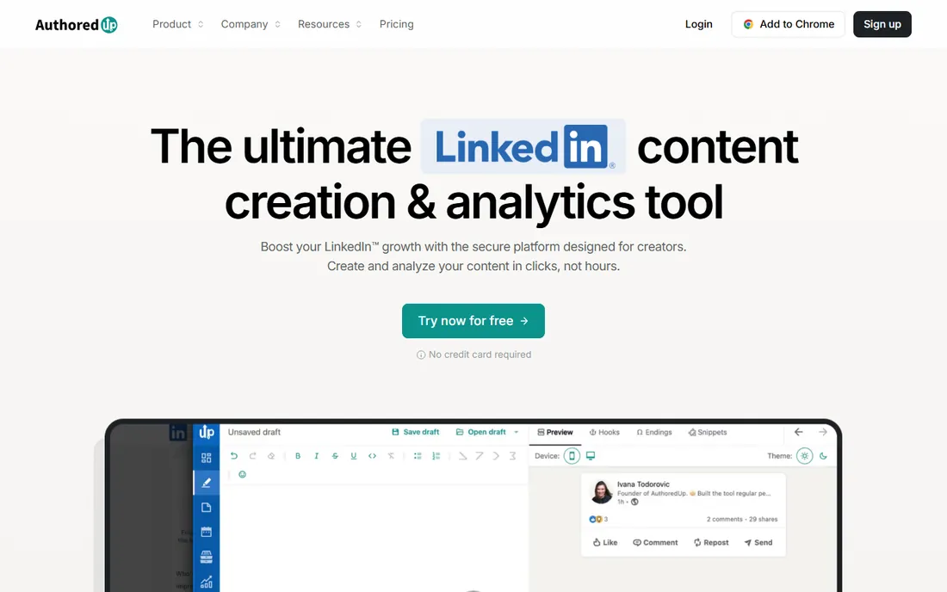This screenshot has height=592, width=947.
Task: Open the analytics chart icon in sidebar
Action: click(x=206, y=582)
